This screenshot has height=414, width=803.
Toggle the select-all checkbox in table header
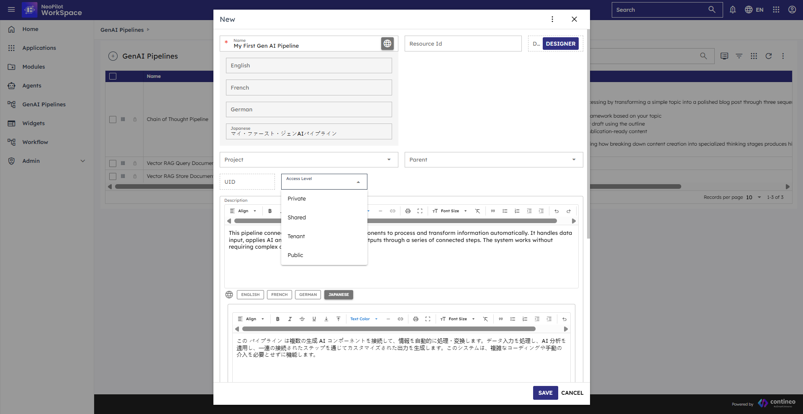(x=113, y=76)
